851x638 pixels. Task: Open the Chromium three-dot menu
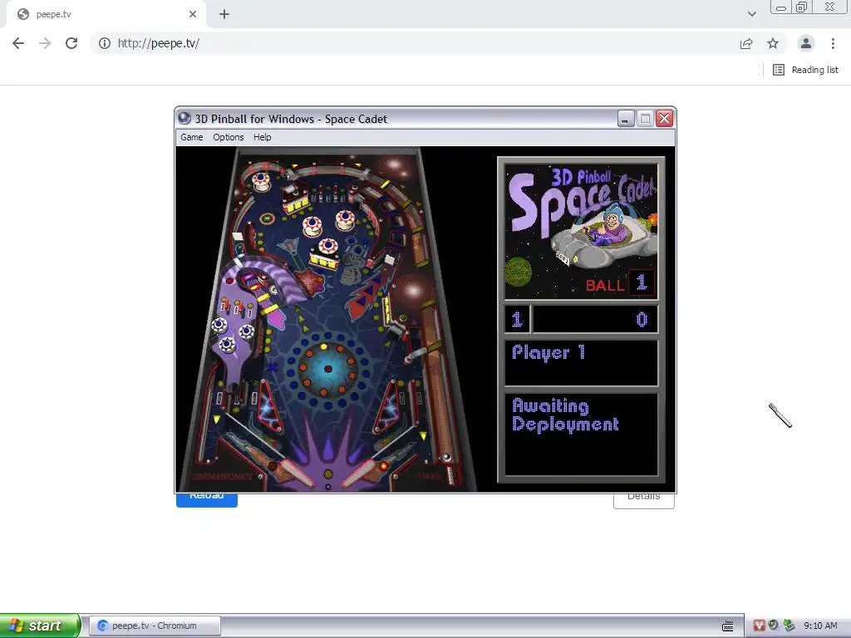(833, 43)
